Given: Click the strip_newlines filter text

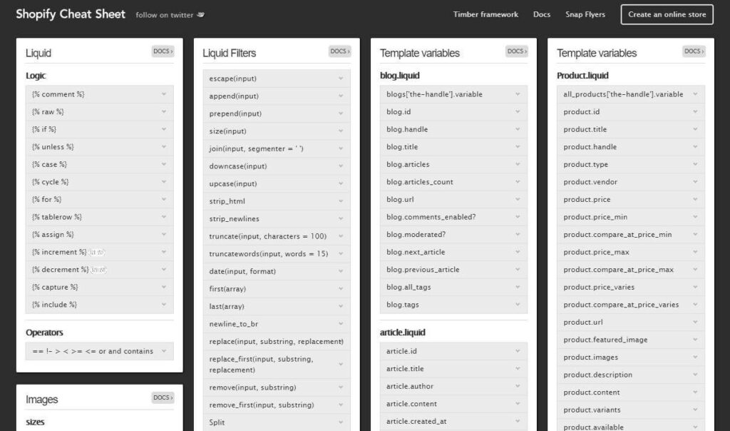Looking at the screenshot, I should click(x=234, y=219).
